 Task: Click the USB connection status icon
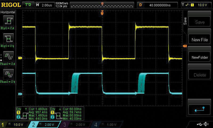pos(200,124)
